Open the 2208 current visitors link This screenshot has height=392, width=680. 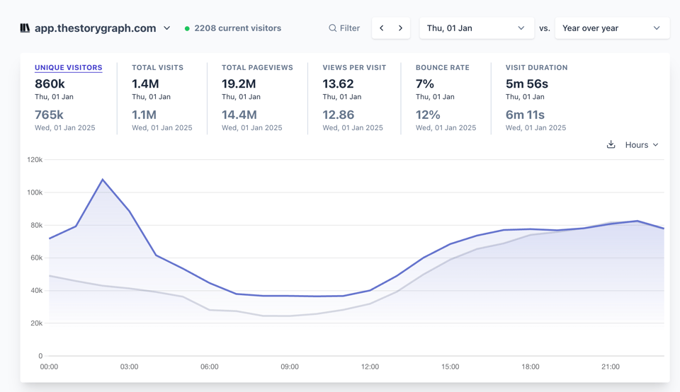(237, 28)
